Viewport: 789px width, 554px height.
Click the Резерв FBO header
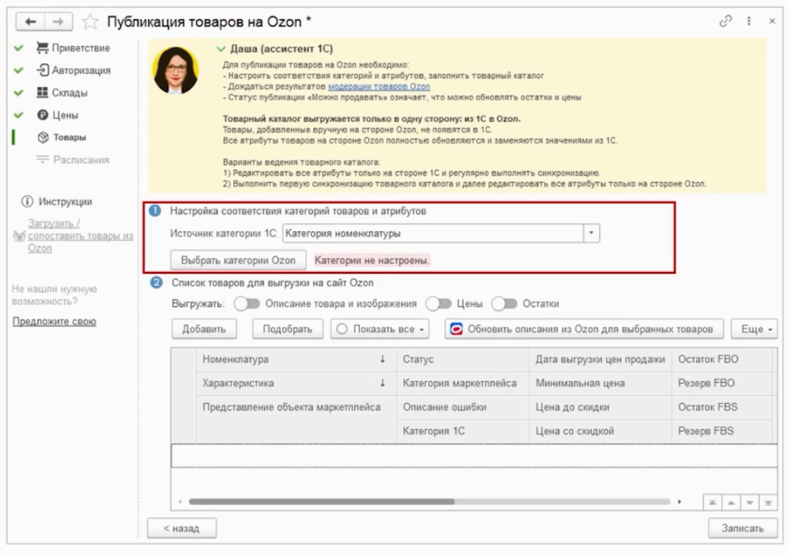pos(722,383)
